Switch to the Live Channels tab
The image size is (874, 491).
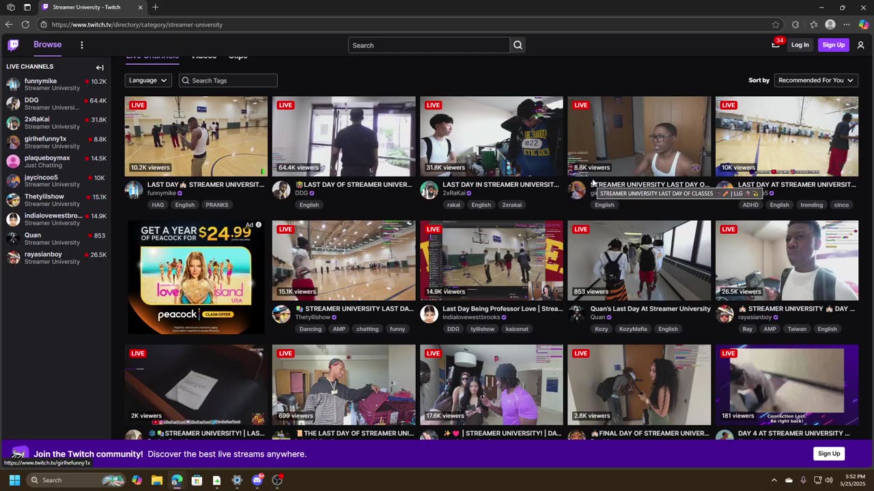click(x=152, y=57)
